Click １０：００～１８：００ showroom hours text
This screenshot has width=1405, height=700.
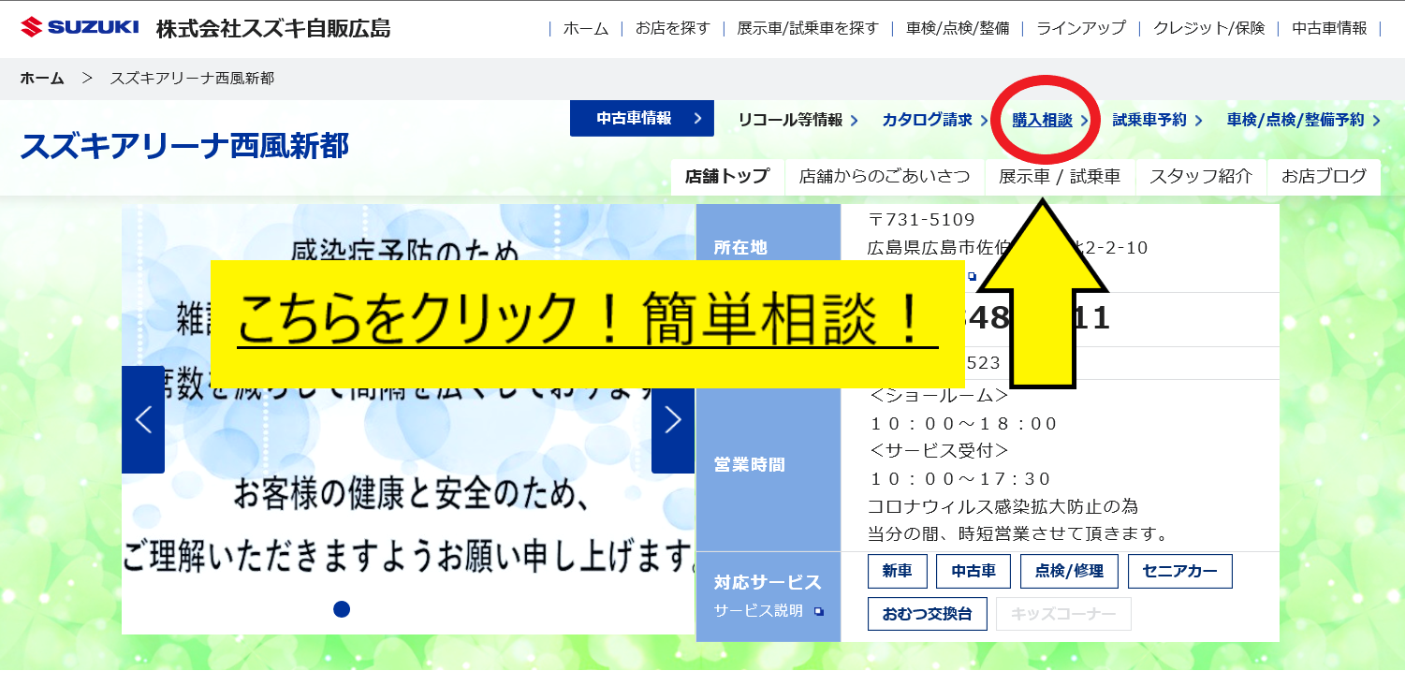(x=963, y=424)
